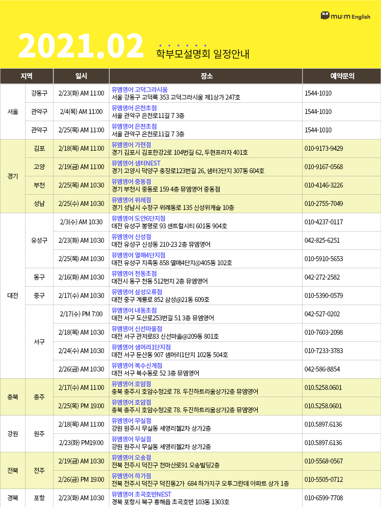Open the 뮤엠영어 중동점 link
This screenshot has height=507, width=381.
(x=131, y=182)
